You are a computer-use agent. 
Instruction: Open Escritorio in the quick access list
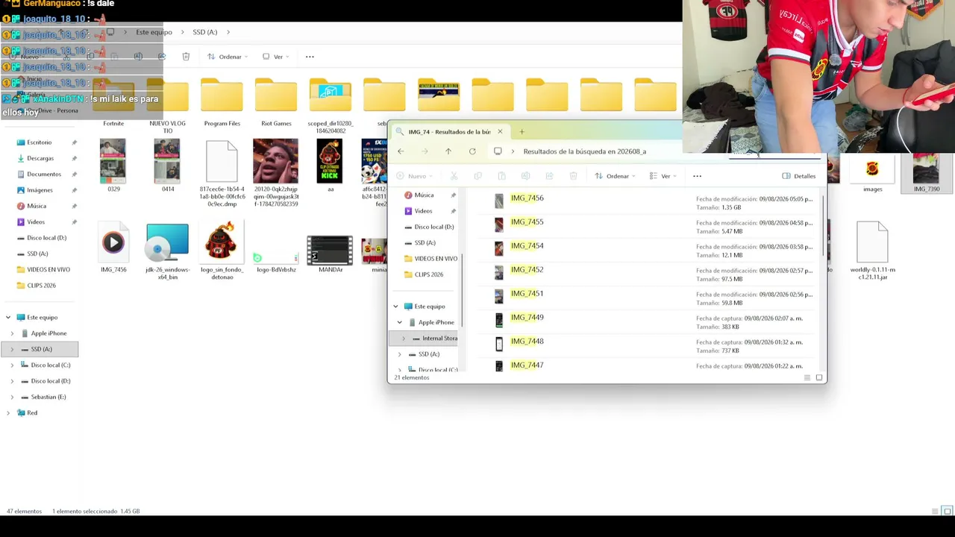pyautogui.click(x=40, y=142)
